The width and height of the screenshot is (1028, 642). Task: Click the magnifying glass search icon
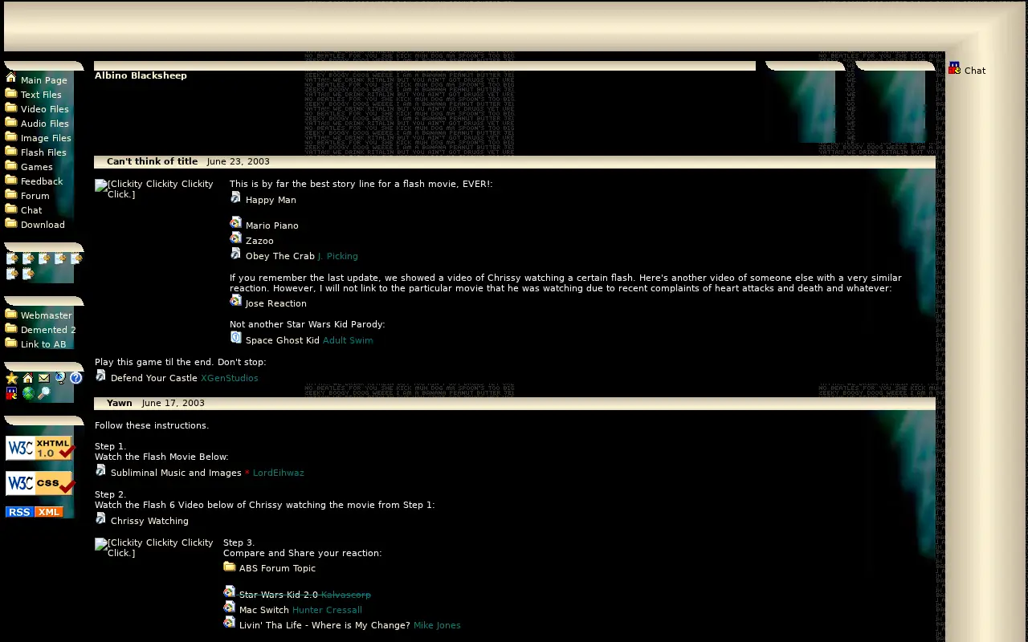pyautogui.click(x=44, y=393)
